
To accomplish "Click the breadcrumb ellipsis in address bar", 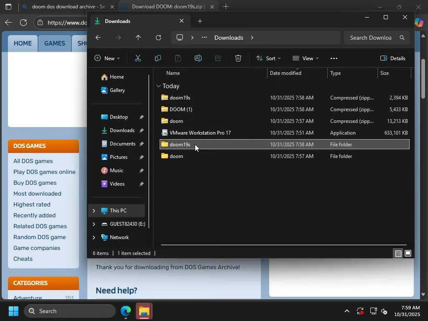I will pyautogui.click(x=204, y=37).
